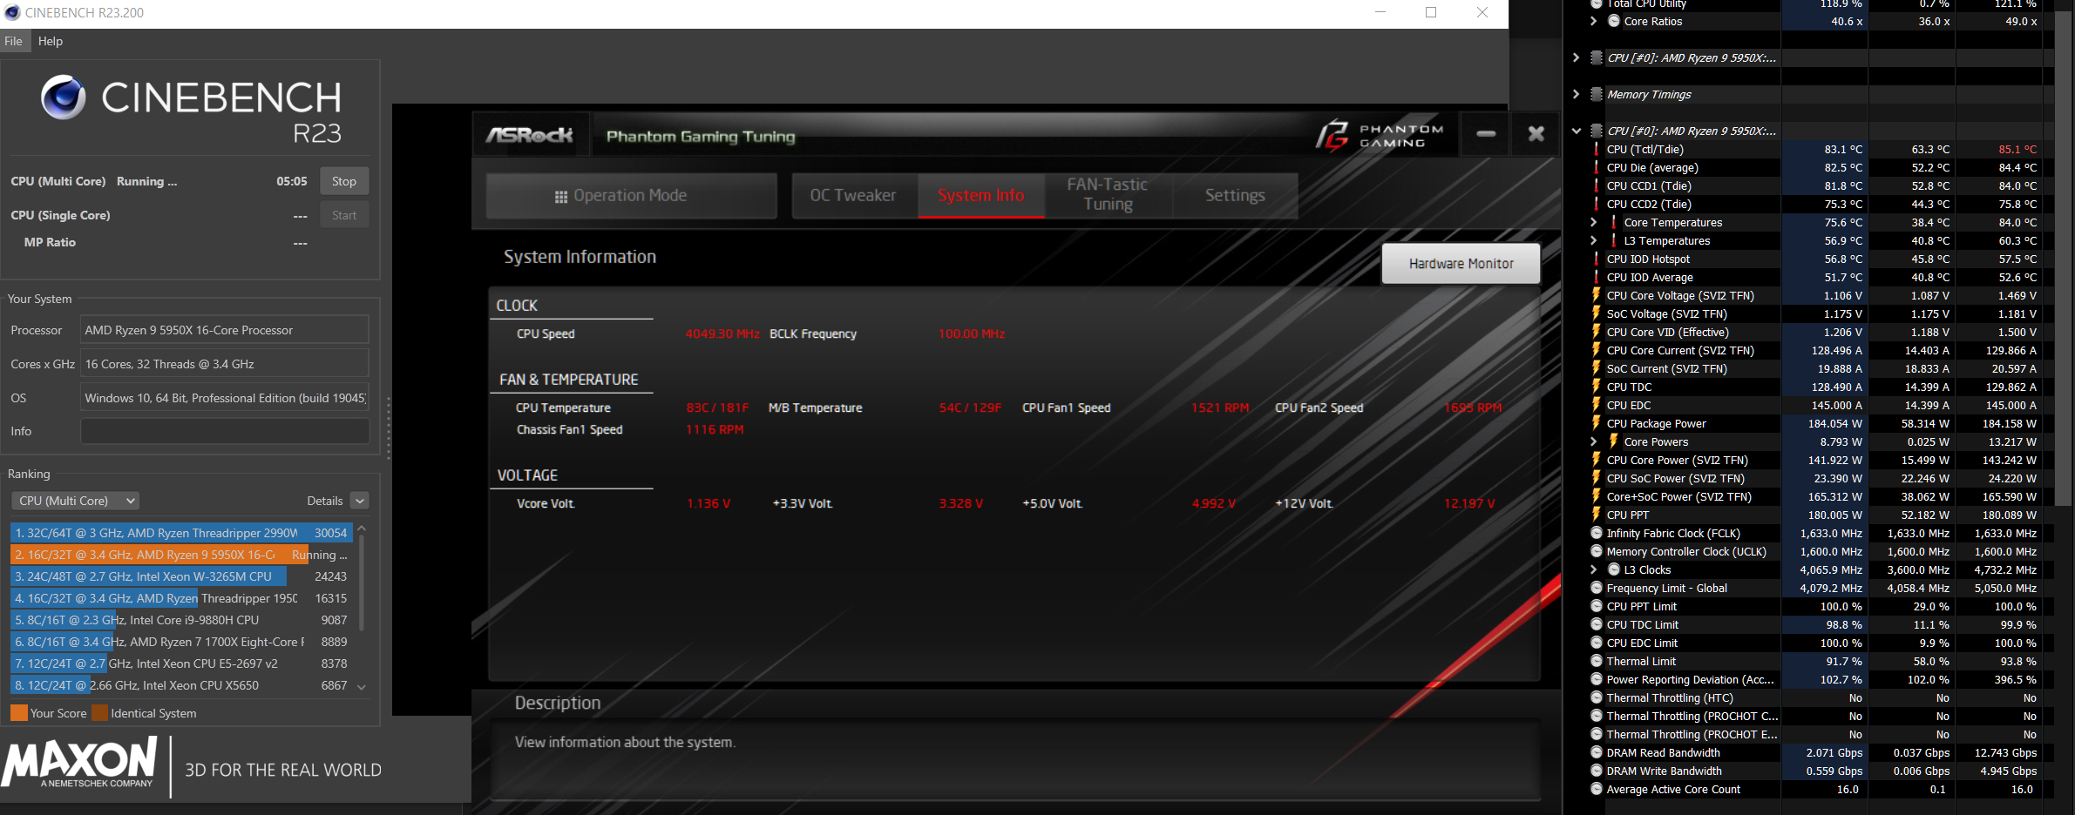Click the CPU IOD Hotspot thermometer icon
The height and width of the screenshot is (815, 2075).
(1597, 259)
